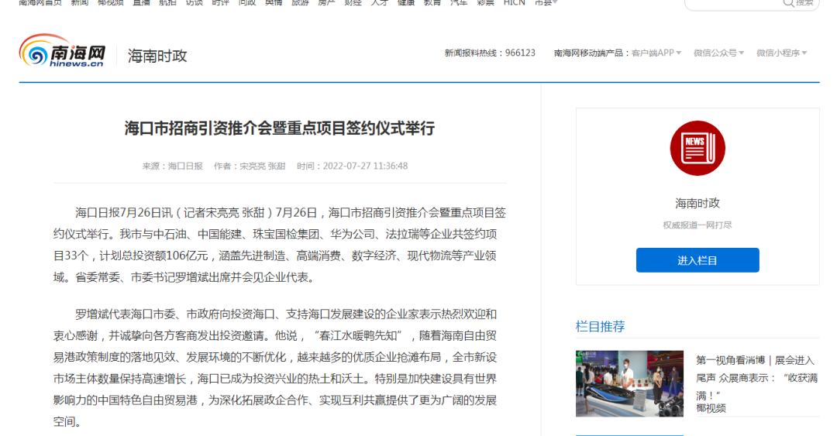Expand the 客户端APP dropdown
The image size is (837, 436).
click(x=656, y=53)
